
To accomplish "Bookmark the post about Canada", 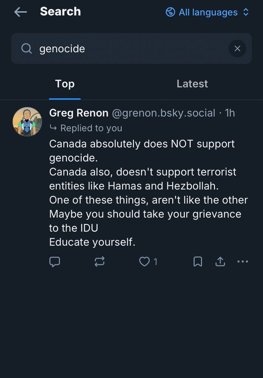I will [x=198, y=261].
